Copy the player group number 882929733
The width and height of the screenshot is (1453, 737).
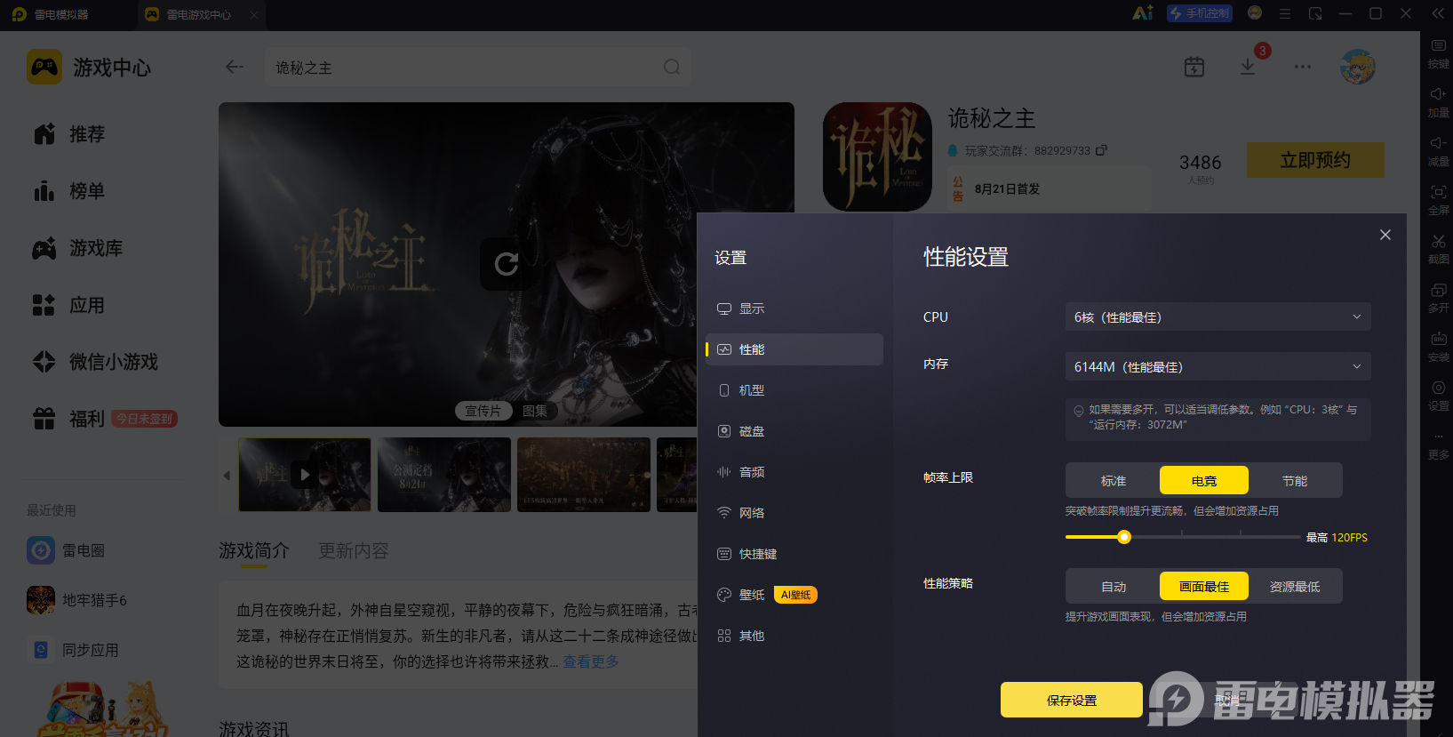[x=1101, y=150]
